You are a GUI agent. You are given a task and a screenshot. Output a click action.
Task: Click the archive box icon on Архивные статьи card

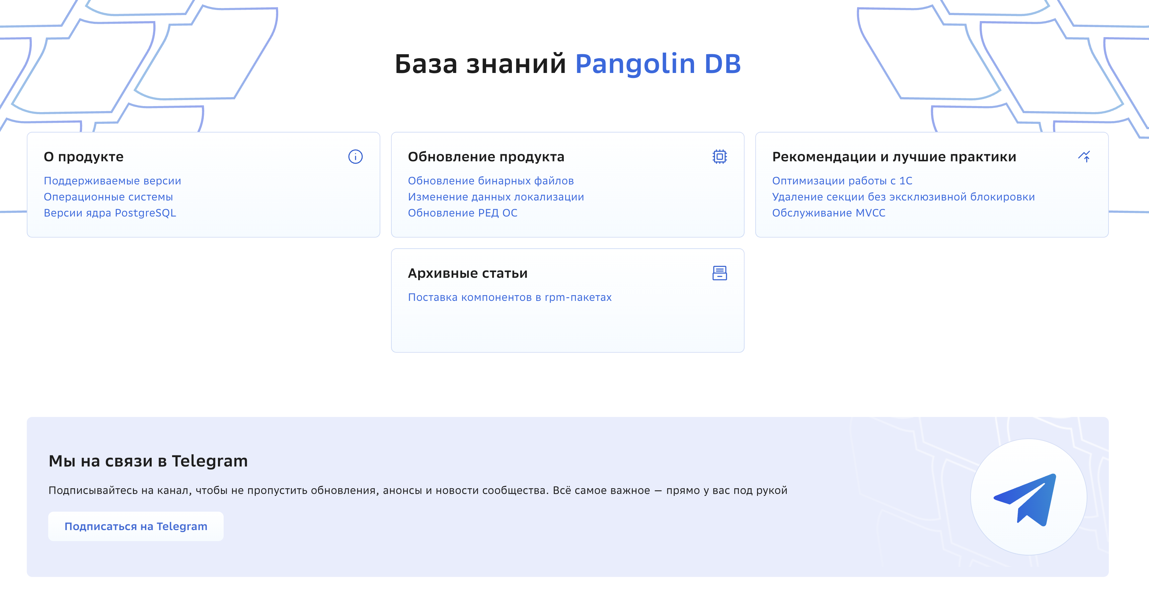point(719,273)
